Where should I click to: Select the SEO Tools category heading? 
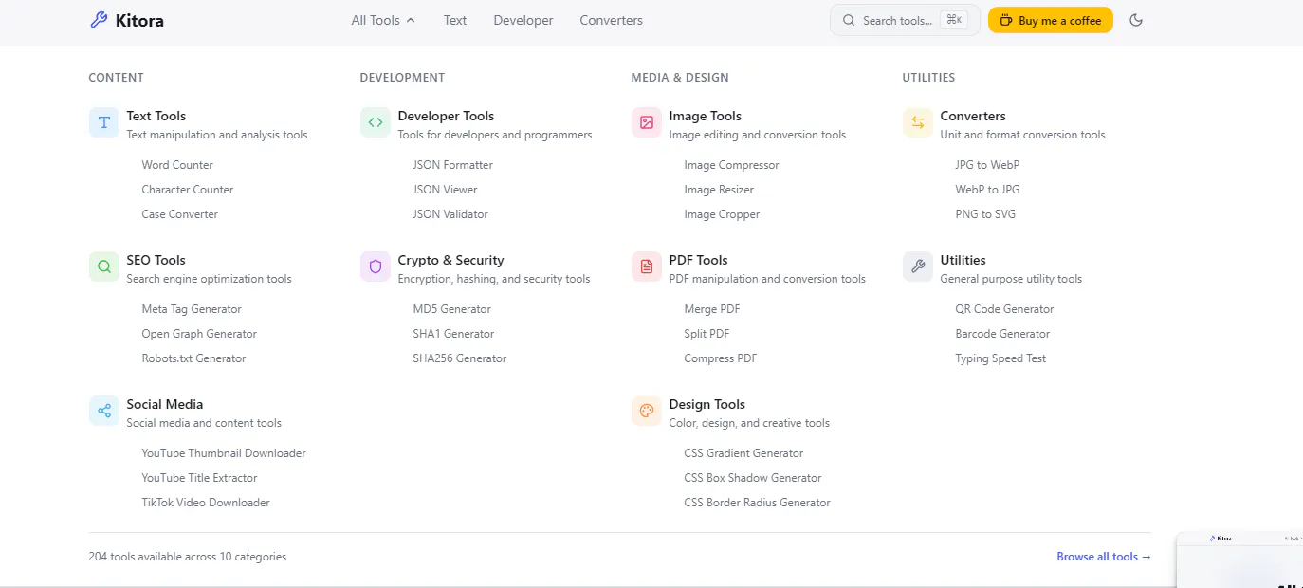tap(156, 260)
